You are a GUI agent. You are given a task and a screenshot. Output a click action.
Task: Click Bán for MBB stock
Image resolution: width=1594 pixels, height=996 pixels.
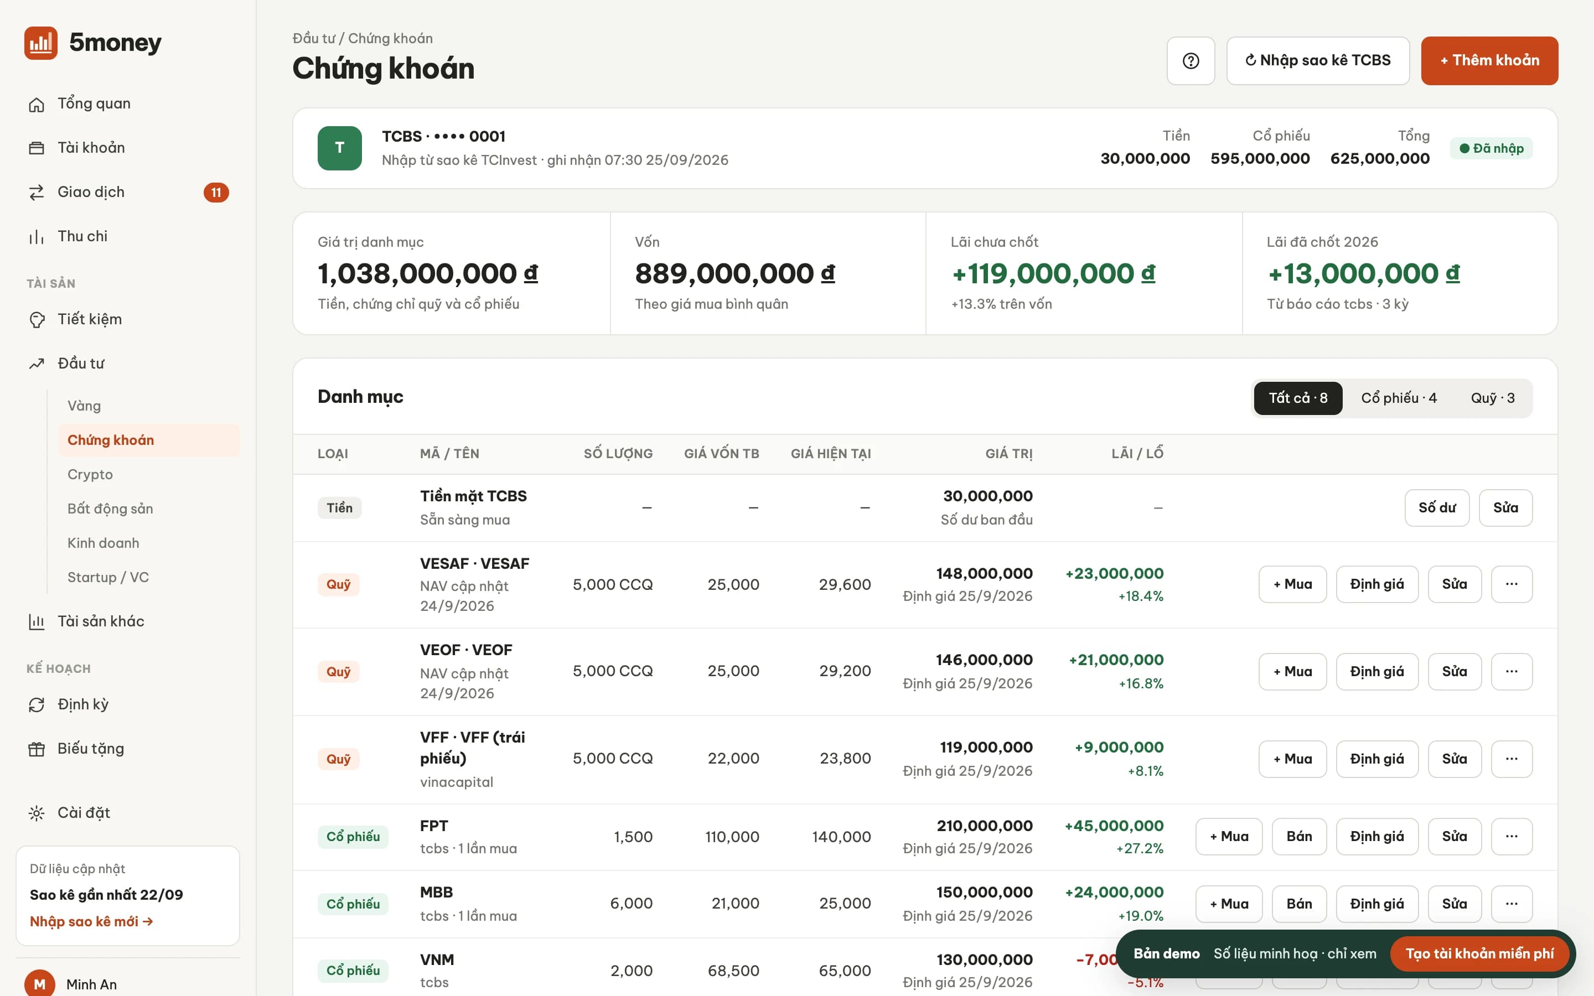(1299, 904)
